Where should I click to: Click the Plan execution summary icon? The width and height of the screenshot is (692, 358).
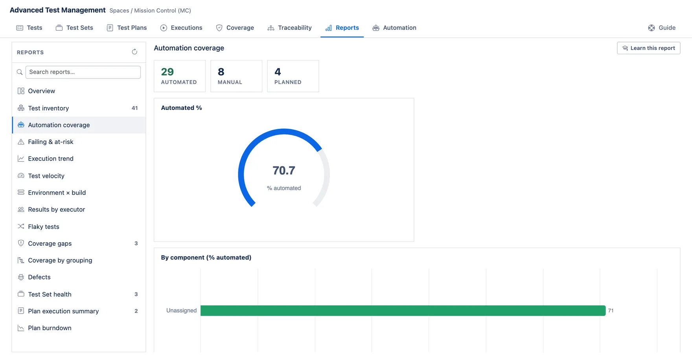pos(21,311)
